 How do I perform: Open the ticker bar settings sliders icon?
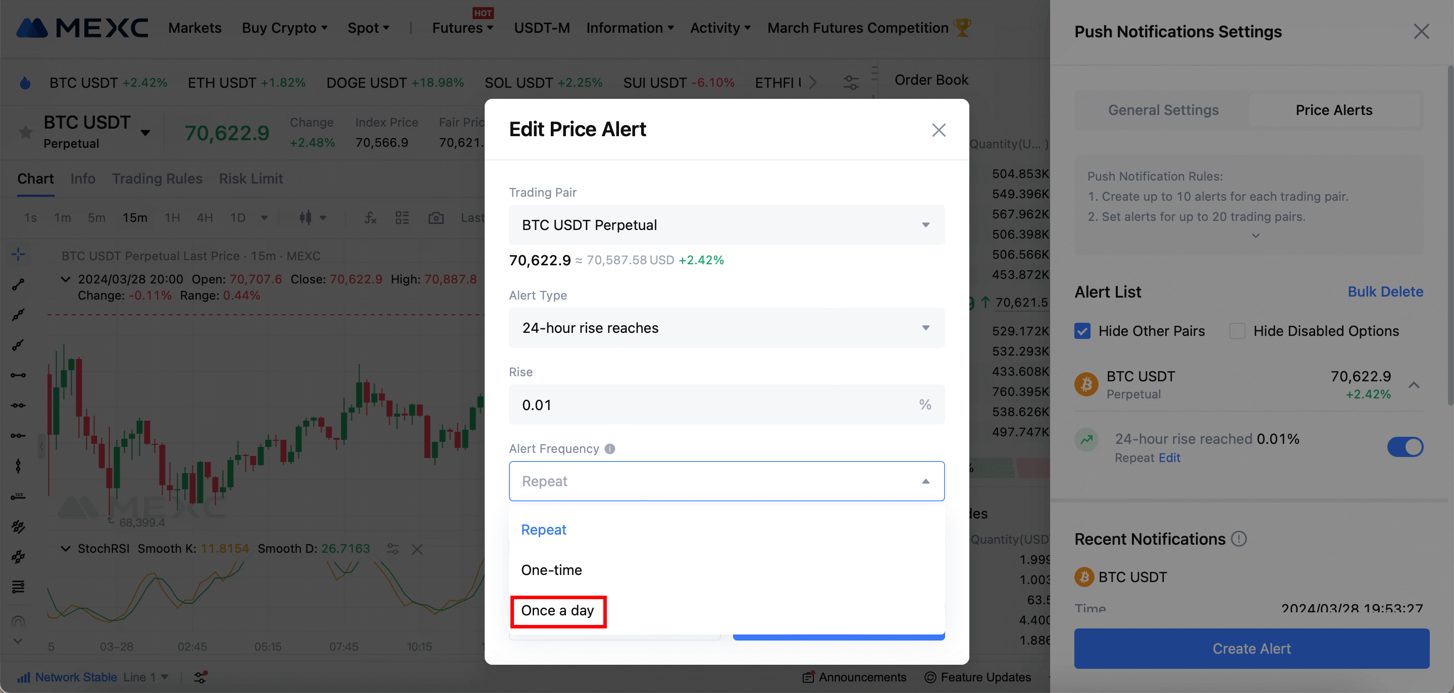click(x=851, y=83)
